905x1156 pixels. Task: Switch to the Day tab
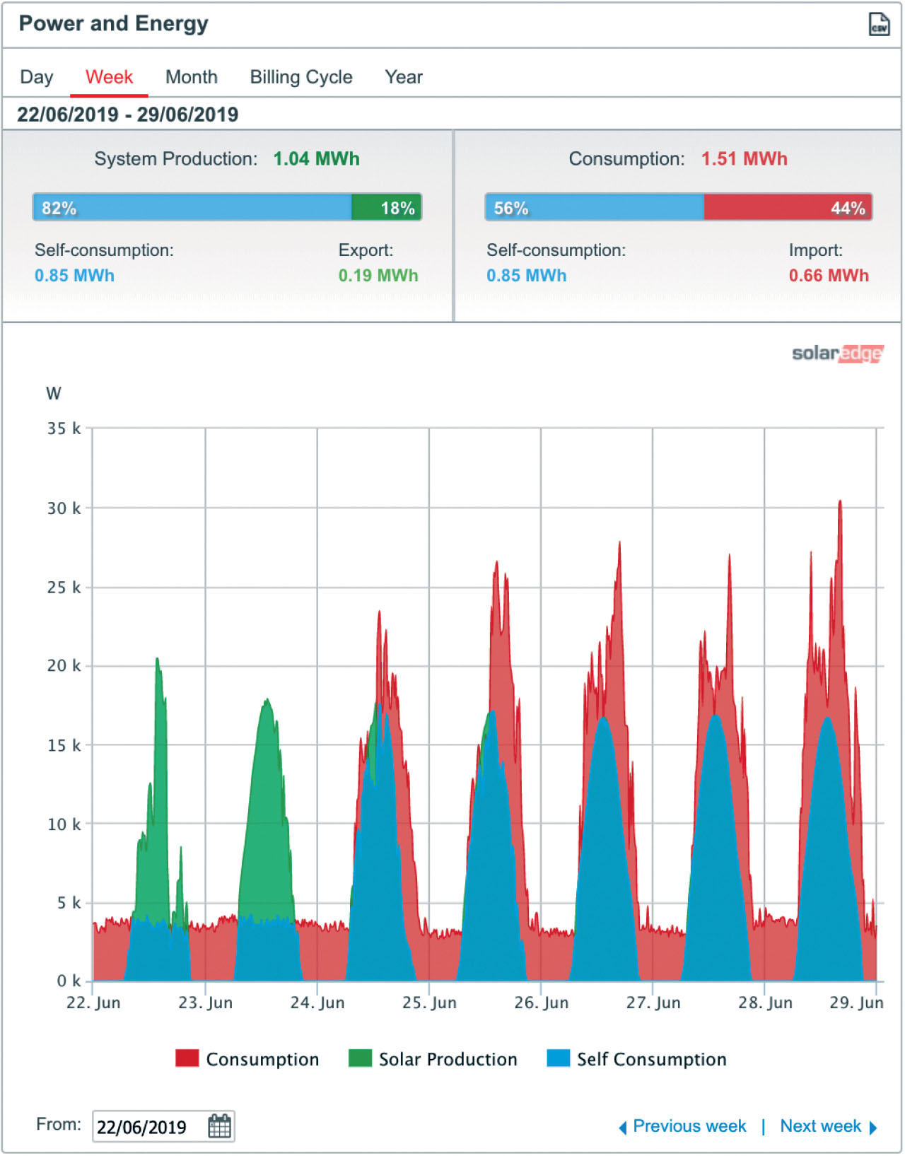[x=37, y=77]
